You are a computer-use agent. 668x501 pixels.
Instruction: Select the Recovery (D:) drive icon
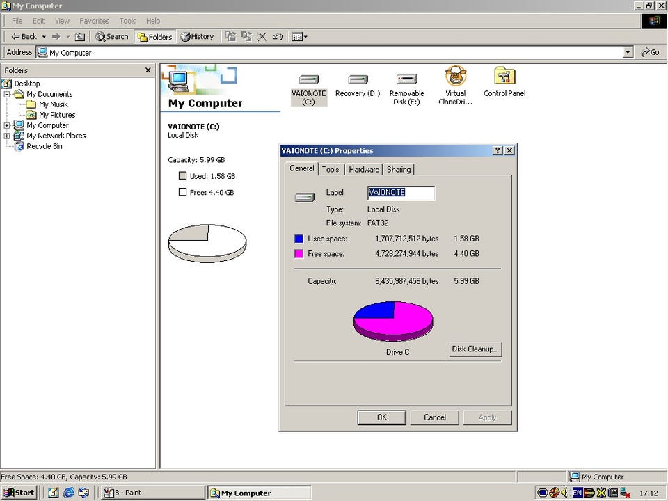click(x=358, y=86)
